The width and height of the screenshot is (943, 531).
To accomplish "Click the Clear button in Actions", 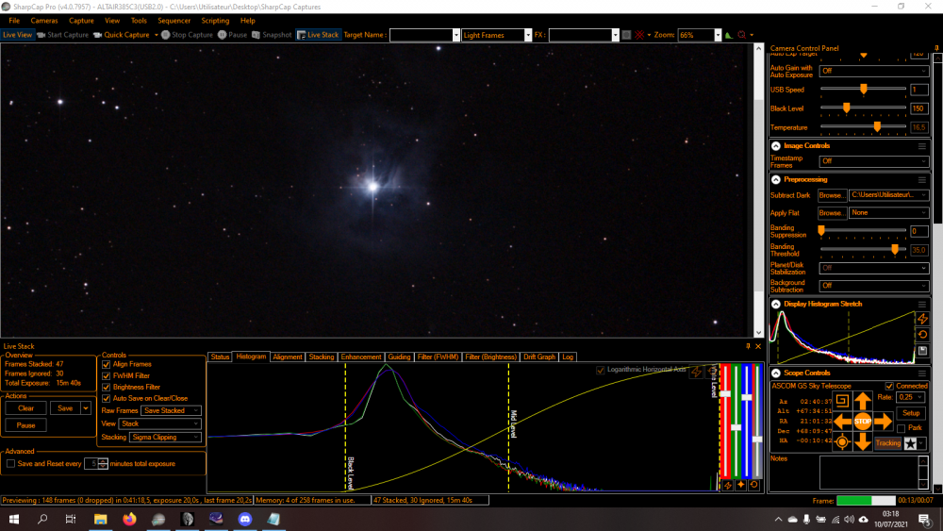I will pos(25,408).
